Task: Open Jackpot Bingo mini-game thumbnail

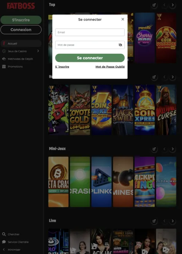Action: click(x=145, y=182)
